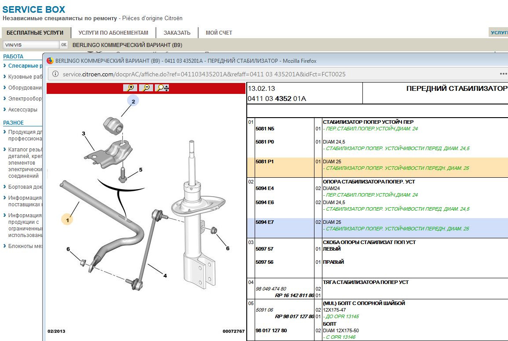This screenshot has width=508, height=341.
Task: Click callout label 3 on diagram
Action: tap(84, 133)
